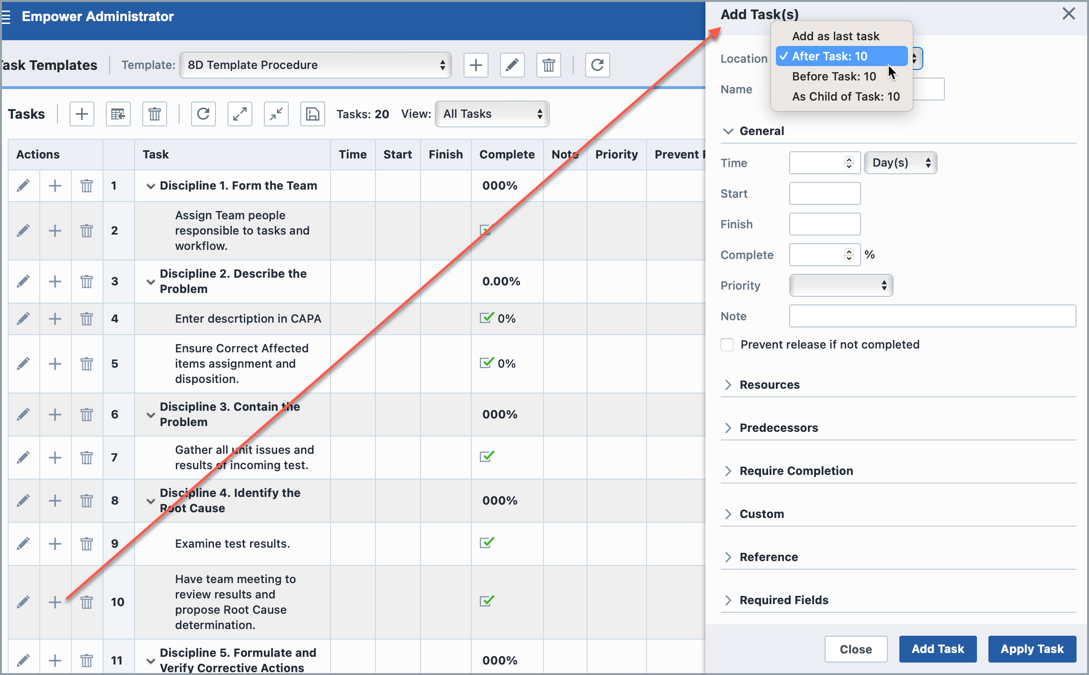Image resolution: width=1089 pixels, height=675 pixels.
Task: Click the delete template trash icon
Action: pos(548,65)
